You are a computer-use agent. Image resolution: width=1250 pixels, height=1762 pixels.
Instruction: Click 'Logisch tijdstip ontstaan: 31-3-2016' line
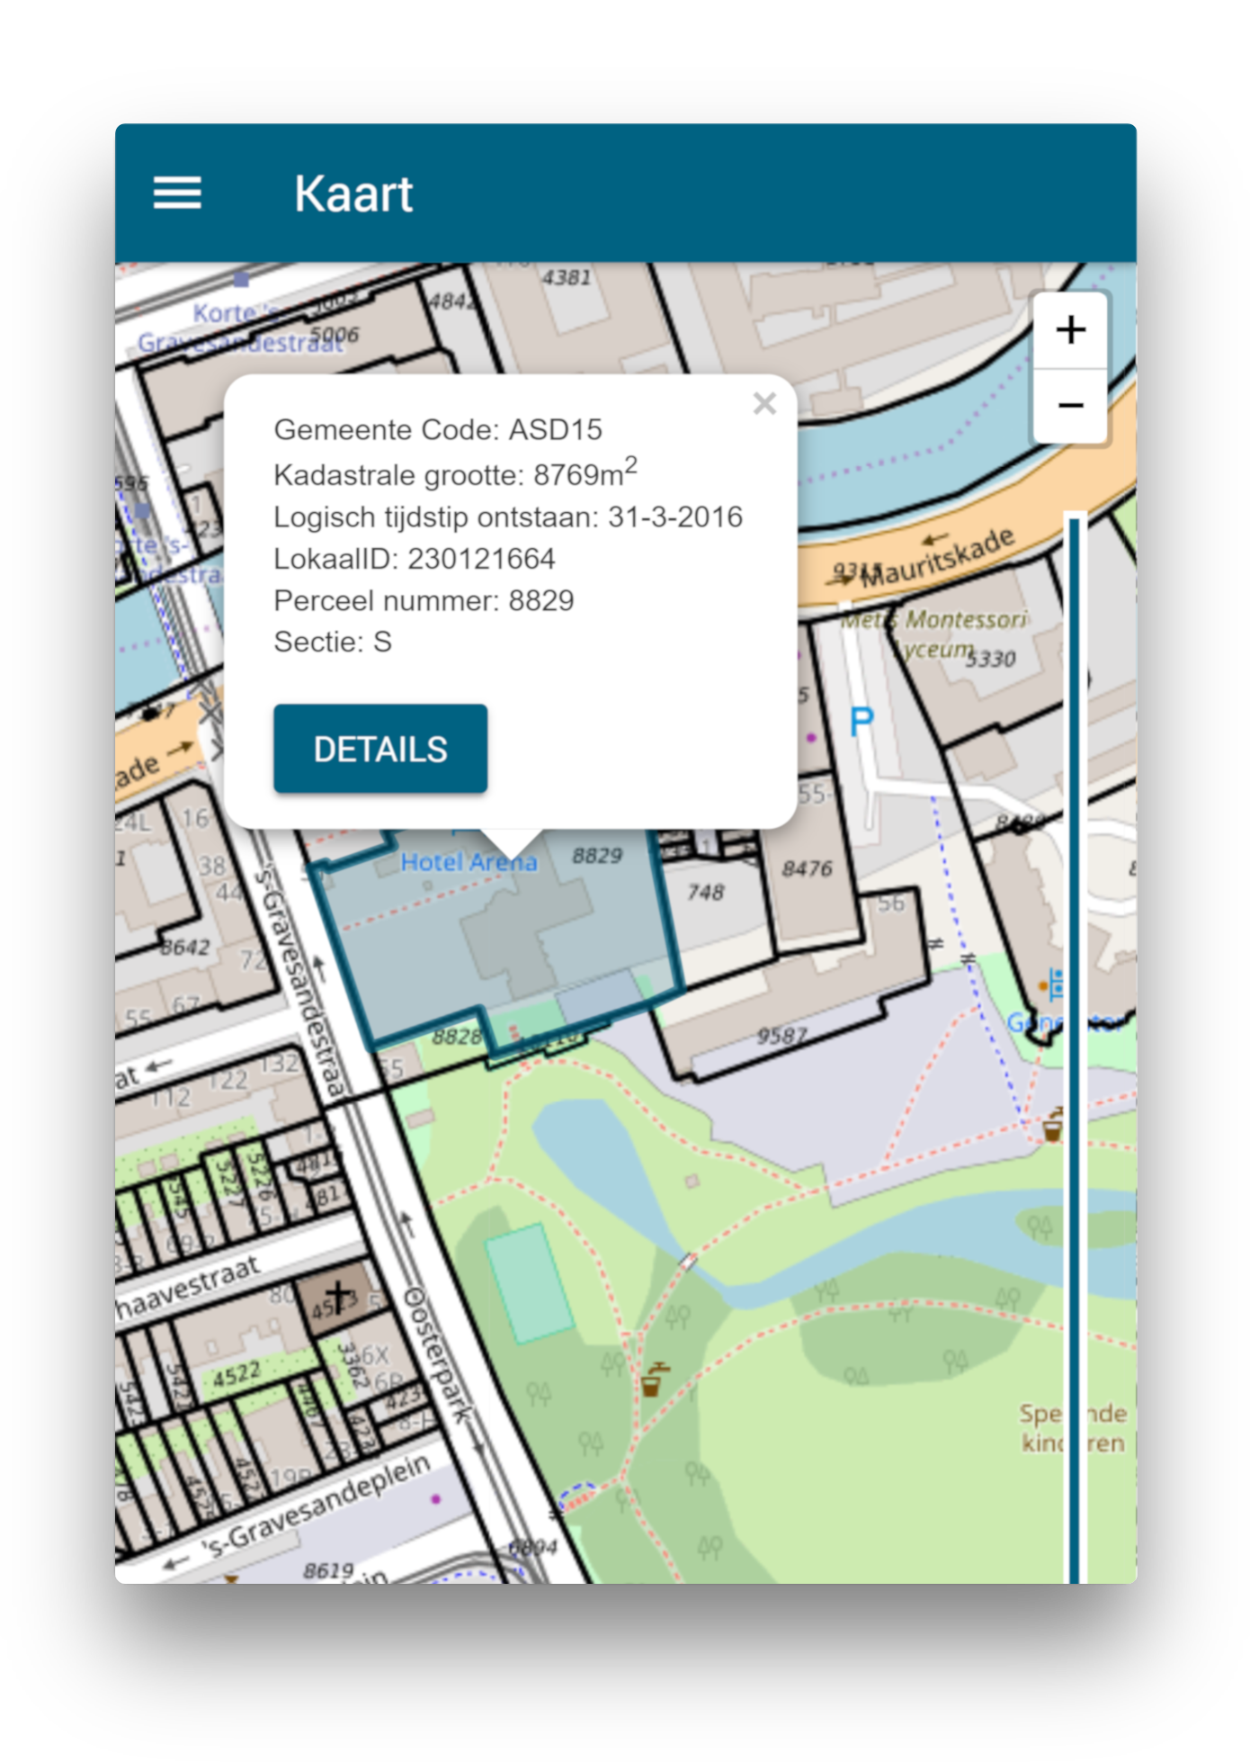point(508,517)
